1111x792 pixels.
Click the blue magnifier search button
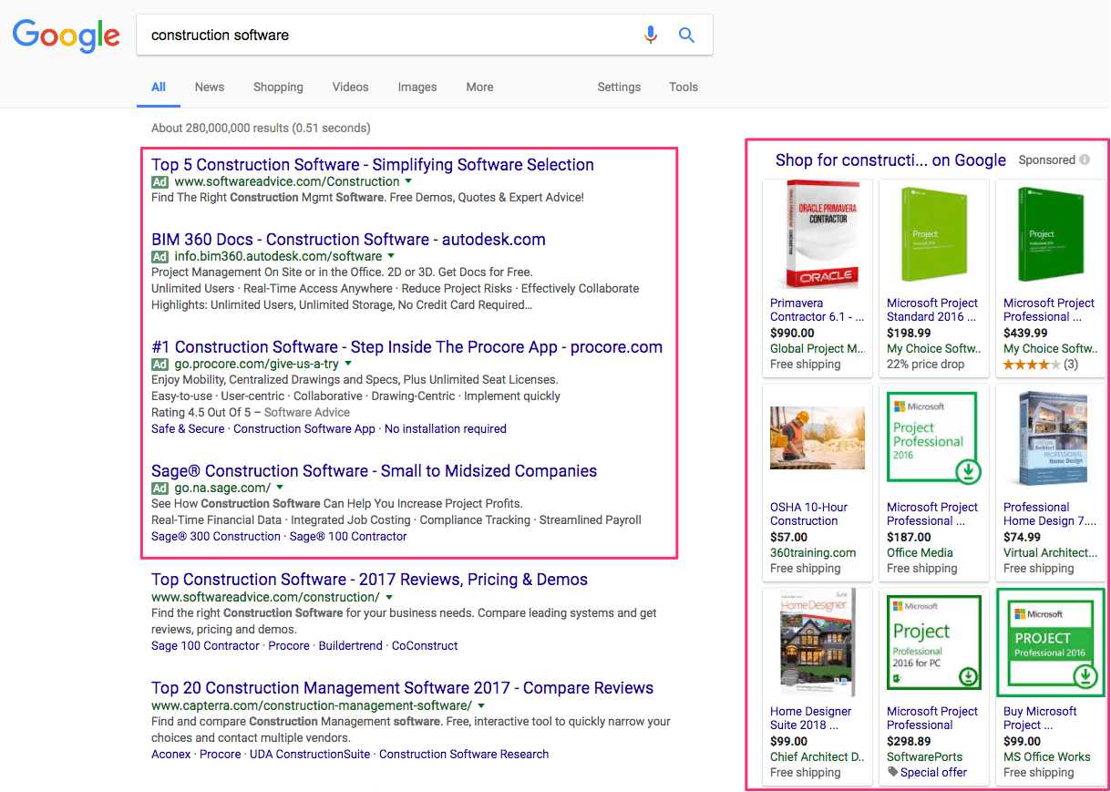tap(687, 36)
